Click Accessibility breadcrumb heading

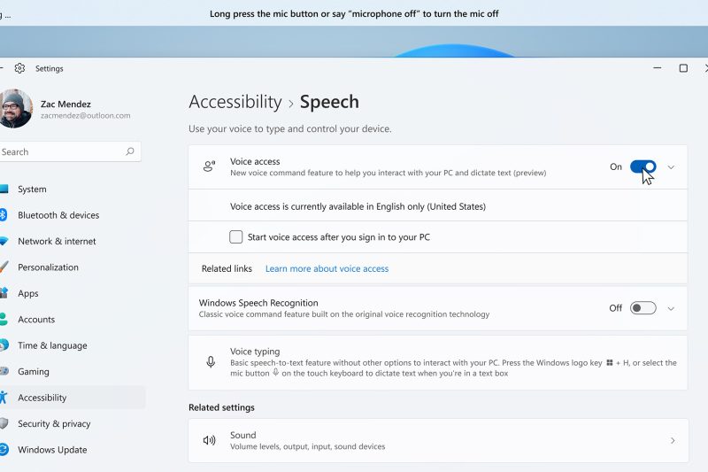(235, 102)
